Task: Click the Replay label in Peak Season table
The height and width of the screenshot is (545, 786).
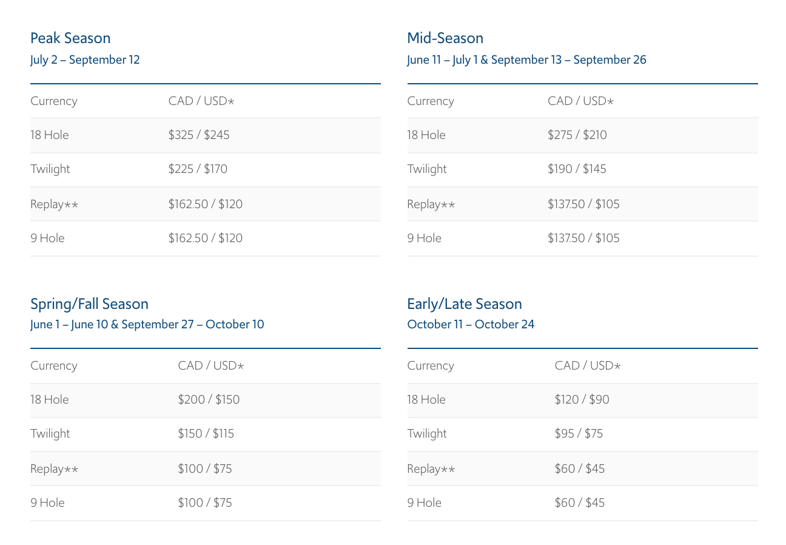Action: click(x=54, y=205)
